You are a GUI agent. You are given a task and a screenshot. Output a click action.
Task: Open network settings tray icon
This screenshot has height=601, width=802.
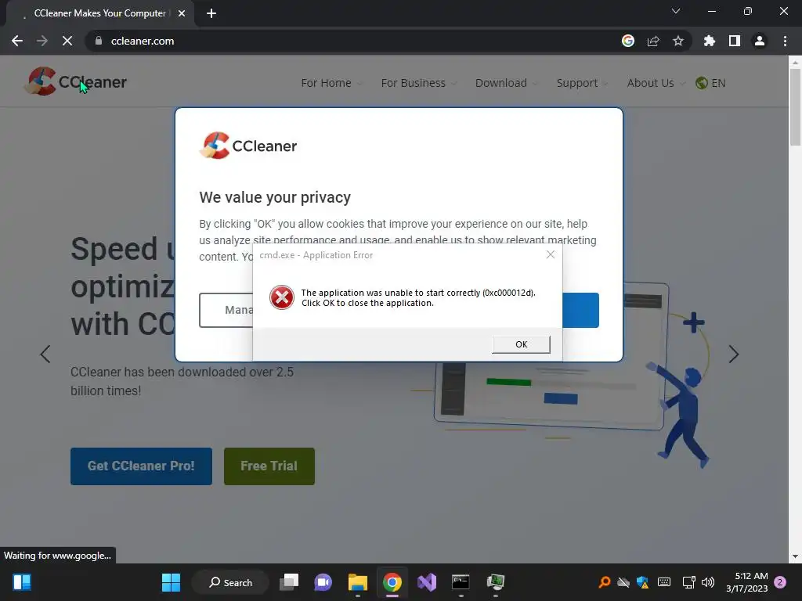pos(688,582)
